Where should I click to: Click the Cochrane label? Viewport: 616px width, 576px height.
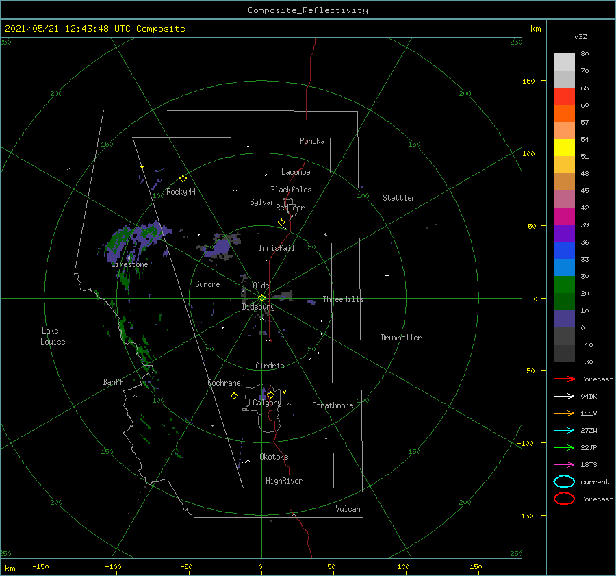pyautogui.click(x=224, y=383)
